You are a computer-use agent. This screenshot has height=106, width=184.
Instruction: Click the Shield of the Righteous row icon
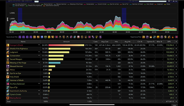[x=8, y=49]
